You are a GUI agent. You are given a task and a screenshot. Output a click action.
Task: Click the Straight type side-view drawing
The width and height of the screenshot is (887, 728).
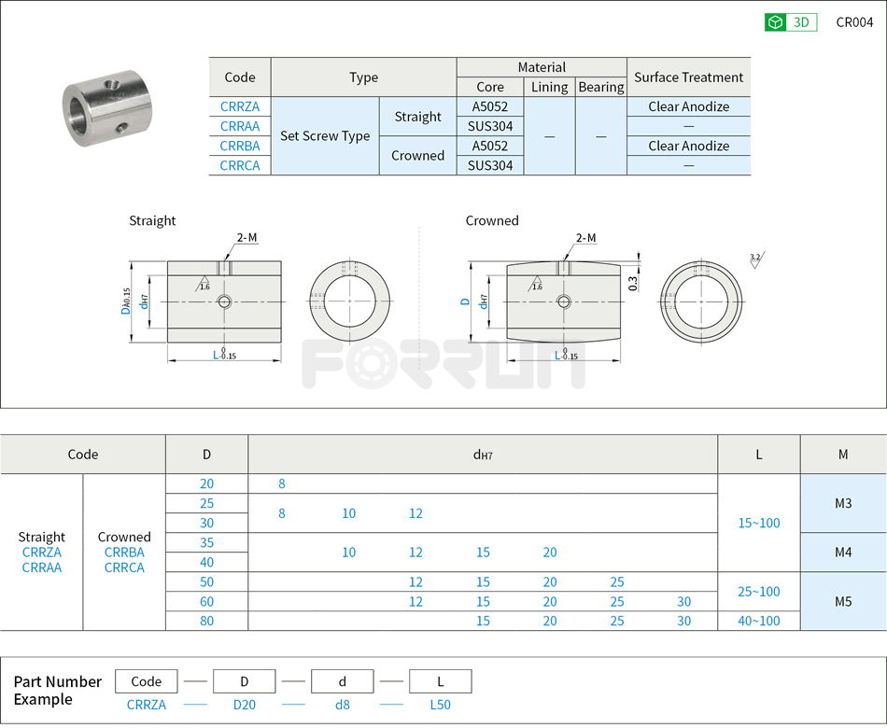(224, 301)
